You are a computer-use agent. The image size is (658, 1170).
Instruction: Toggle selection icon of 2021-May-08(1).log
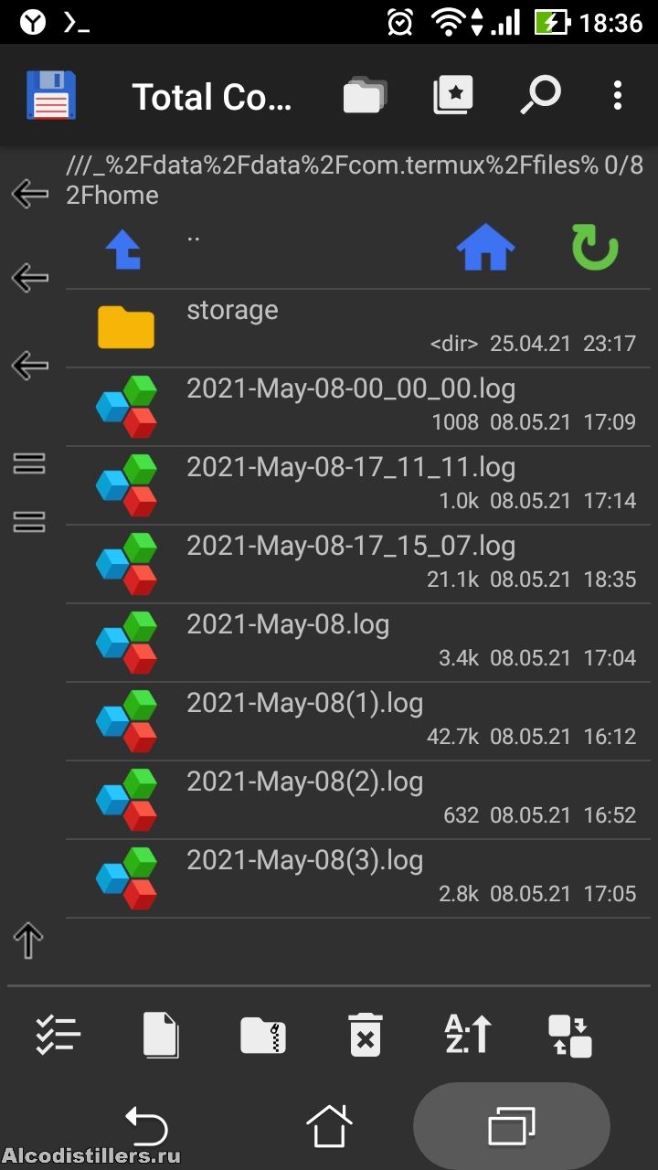point(126,721)
